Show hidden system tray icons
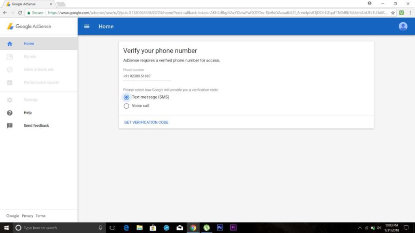Viewport: 415px width, 233px height. pos(359,228)
